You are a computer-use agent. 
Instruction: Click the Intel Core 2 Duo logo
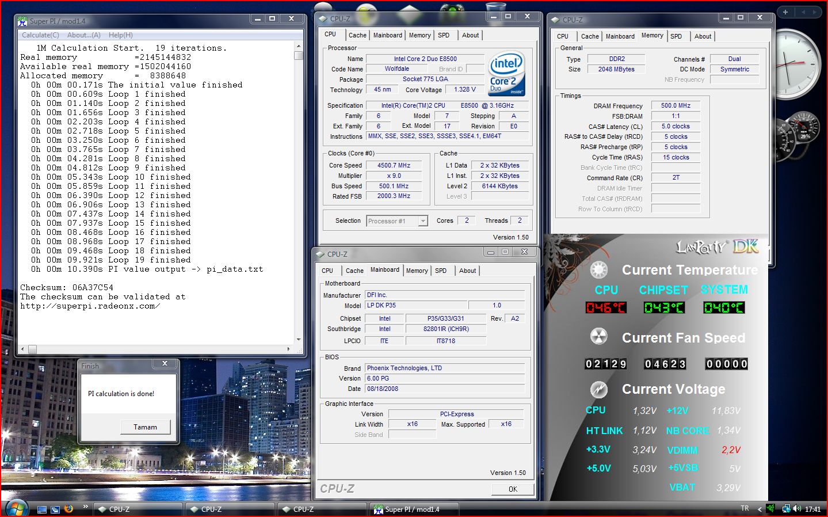click(506, 74)
